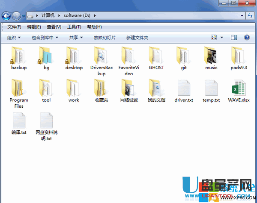Select the DriversBackup folder icon
This screenshot has width=257, height=203.
click(x=101, y=55)
